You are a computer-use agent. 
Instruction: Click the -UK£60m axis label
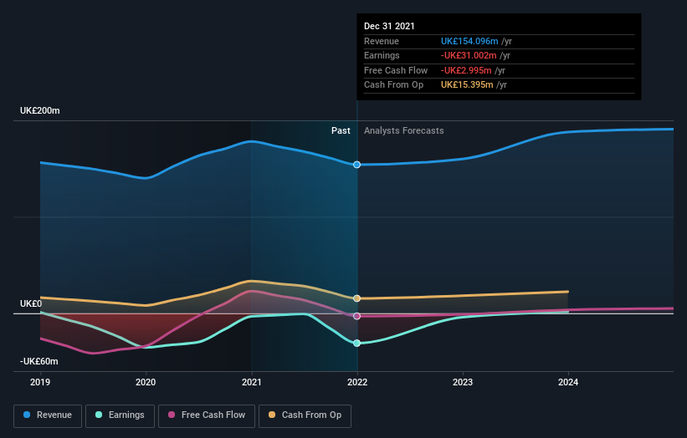(x=39, y=361)
